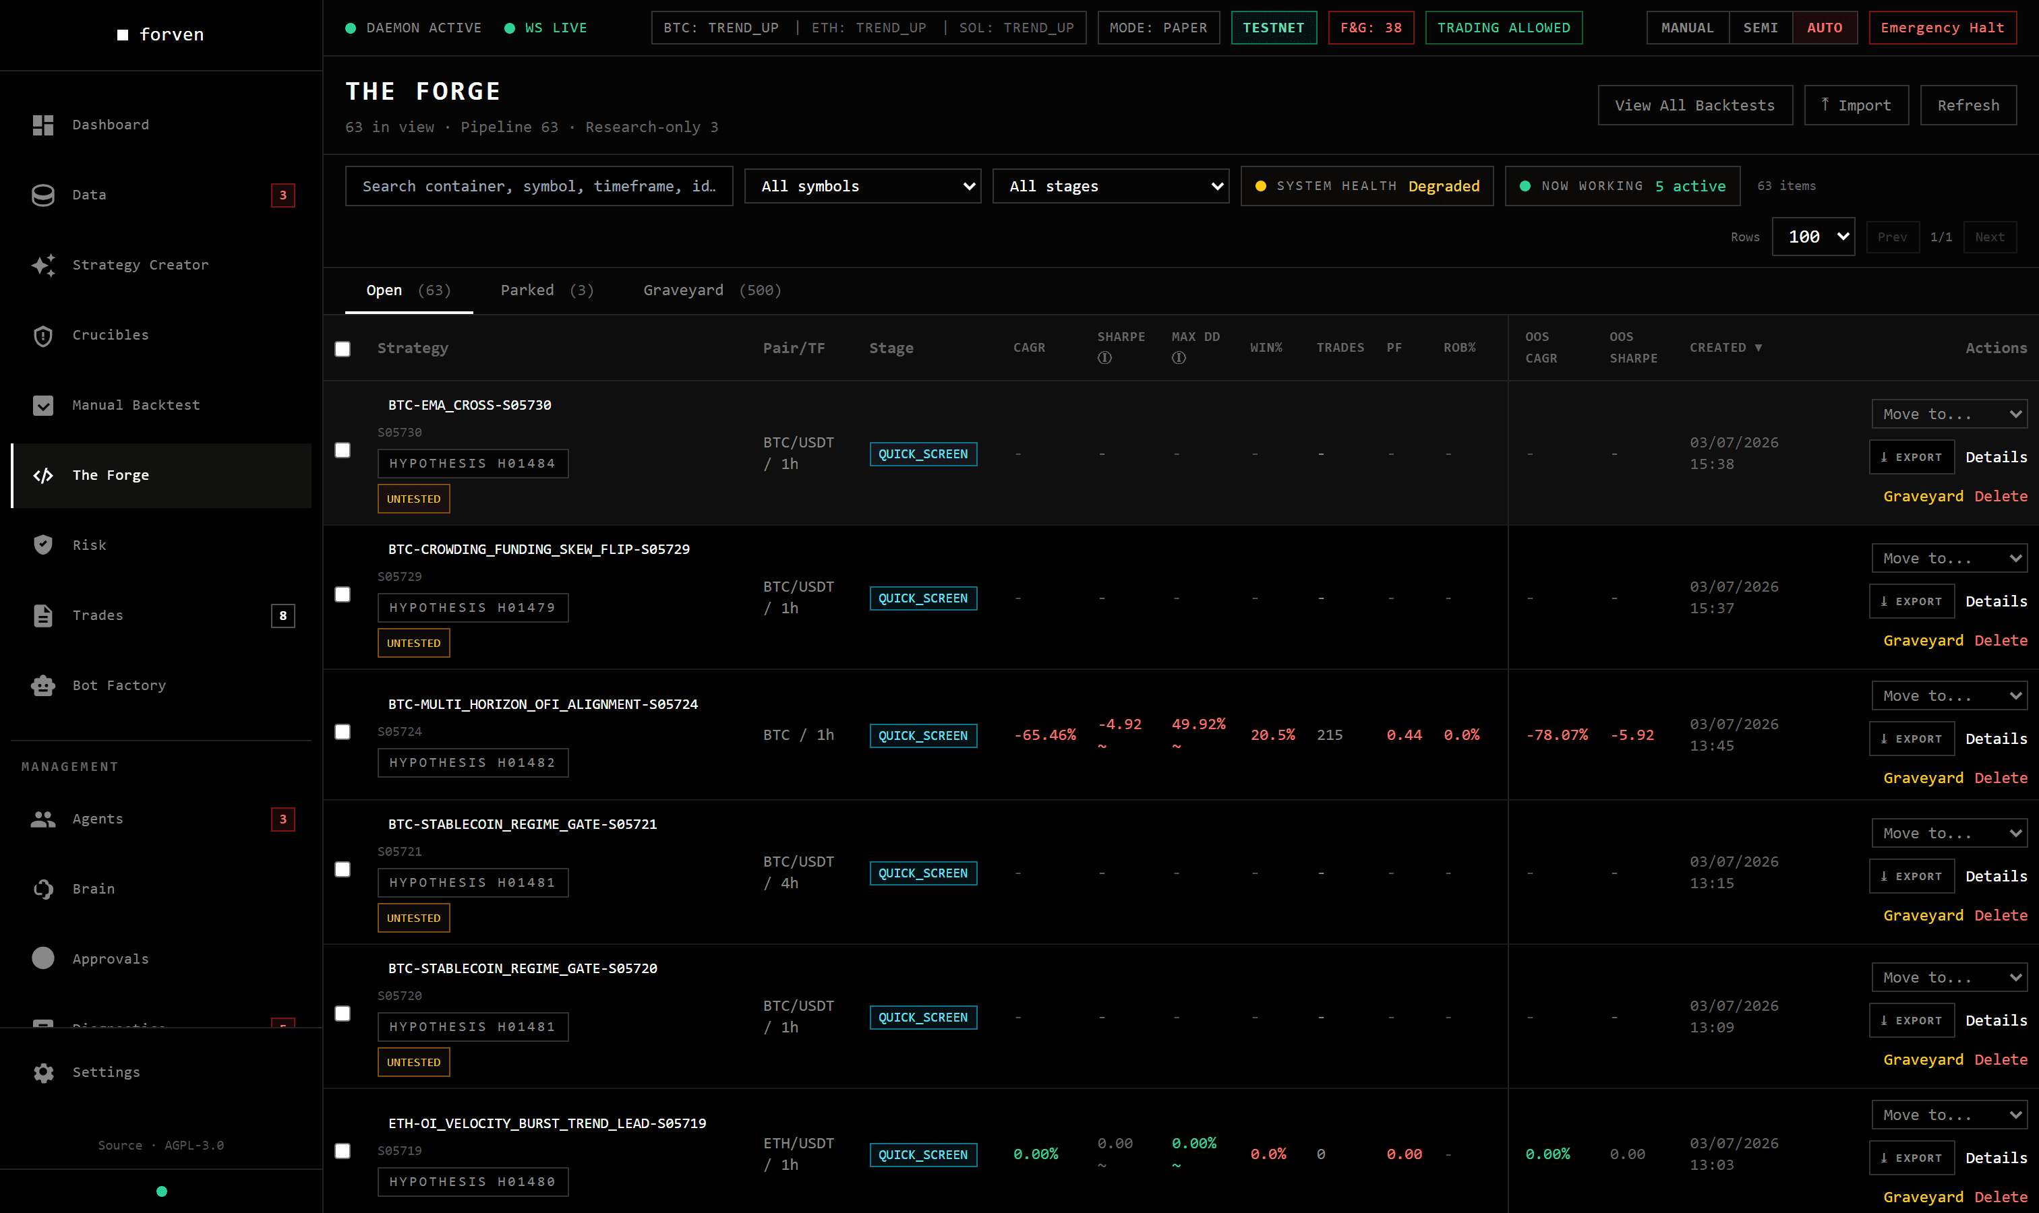Screen dimensions: 2039x1213
Task: Open the Brain icon in Management
Action: [42, 890]
